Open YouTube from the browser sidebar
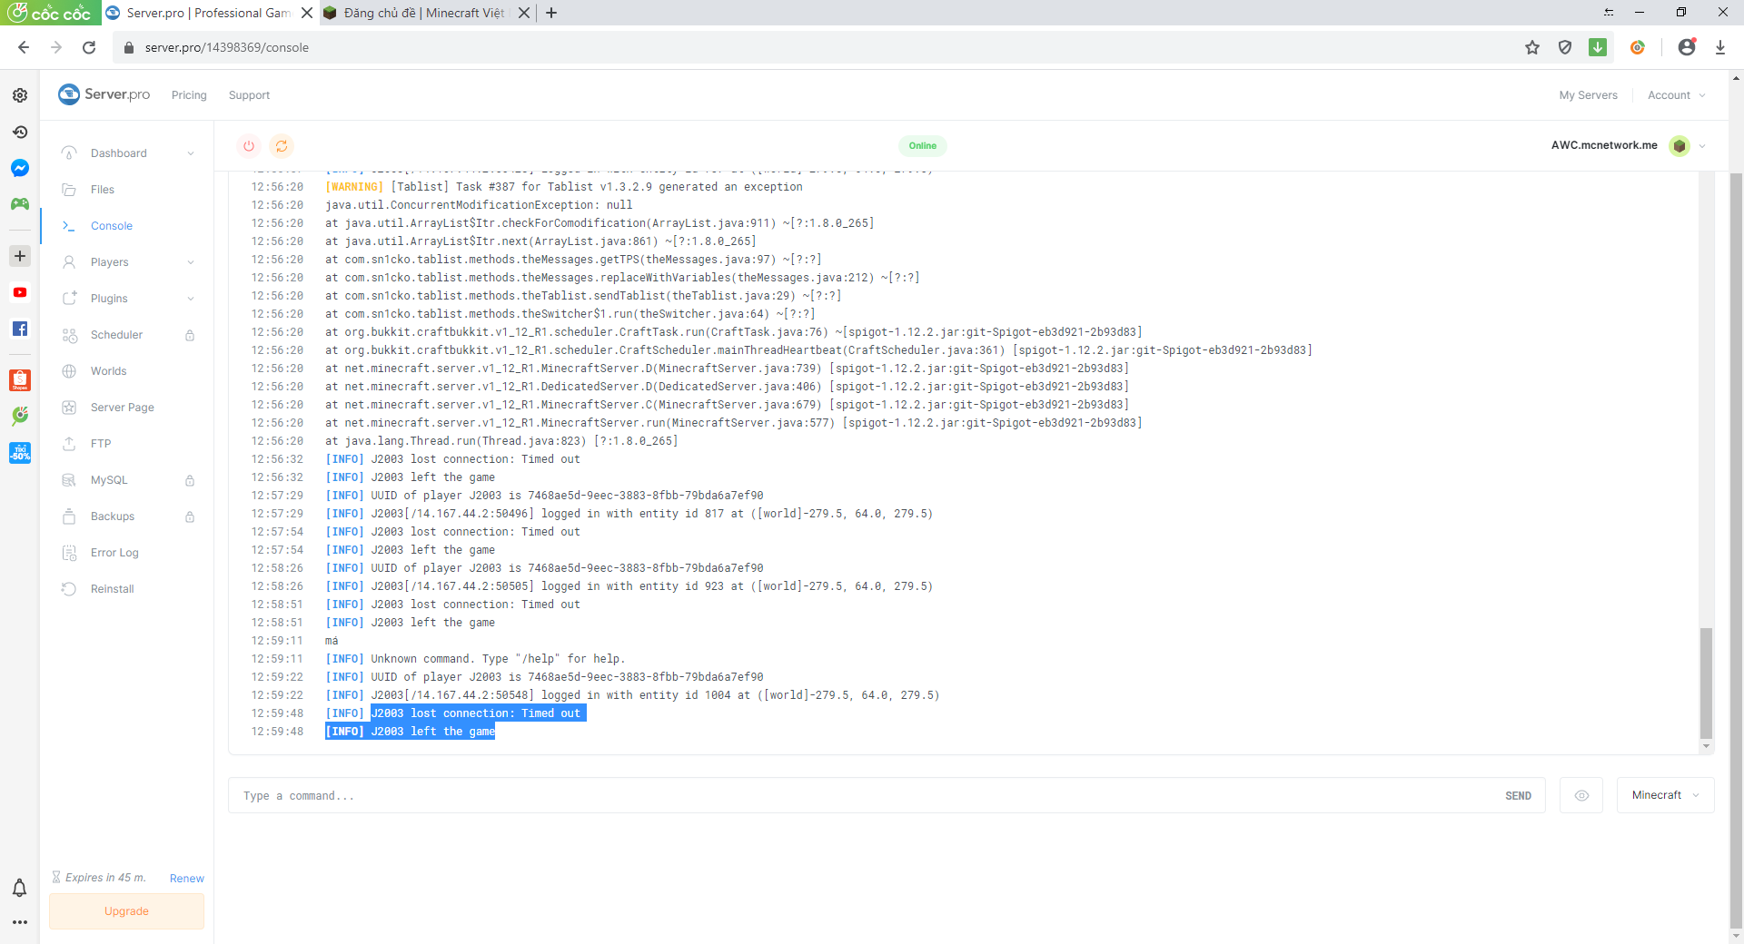 tap(20, 292)
